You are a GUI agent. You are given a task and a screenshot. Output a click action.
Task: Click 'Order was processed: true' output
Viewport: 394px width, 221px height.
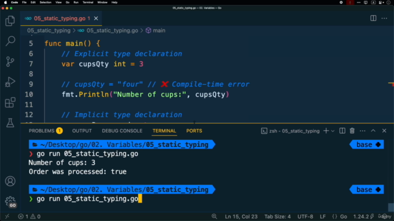pos(78,172)
